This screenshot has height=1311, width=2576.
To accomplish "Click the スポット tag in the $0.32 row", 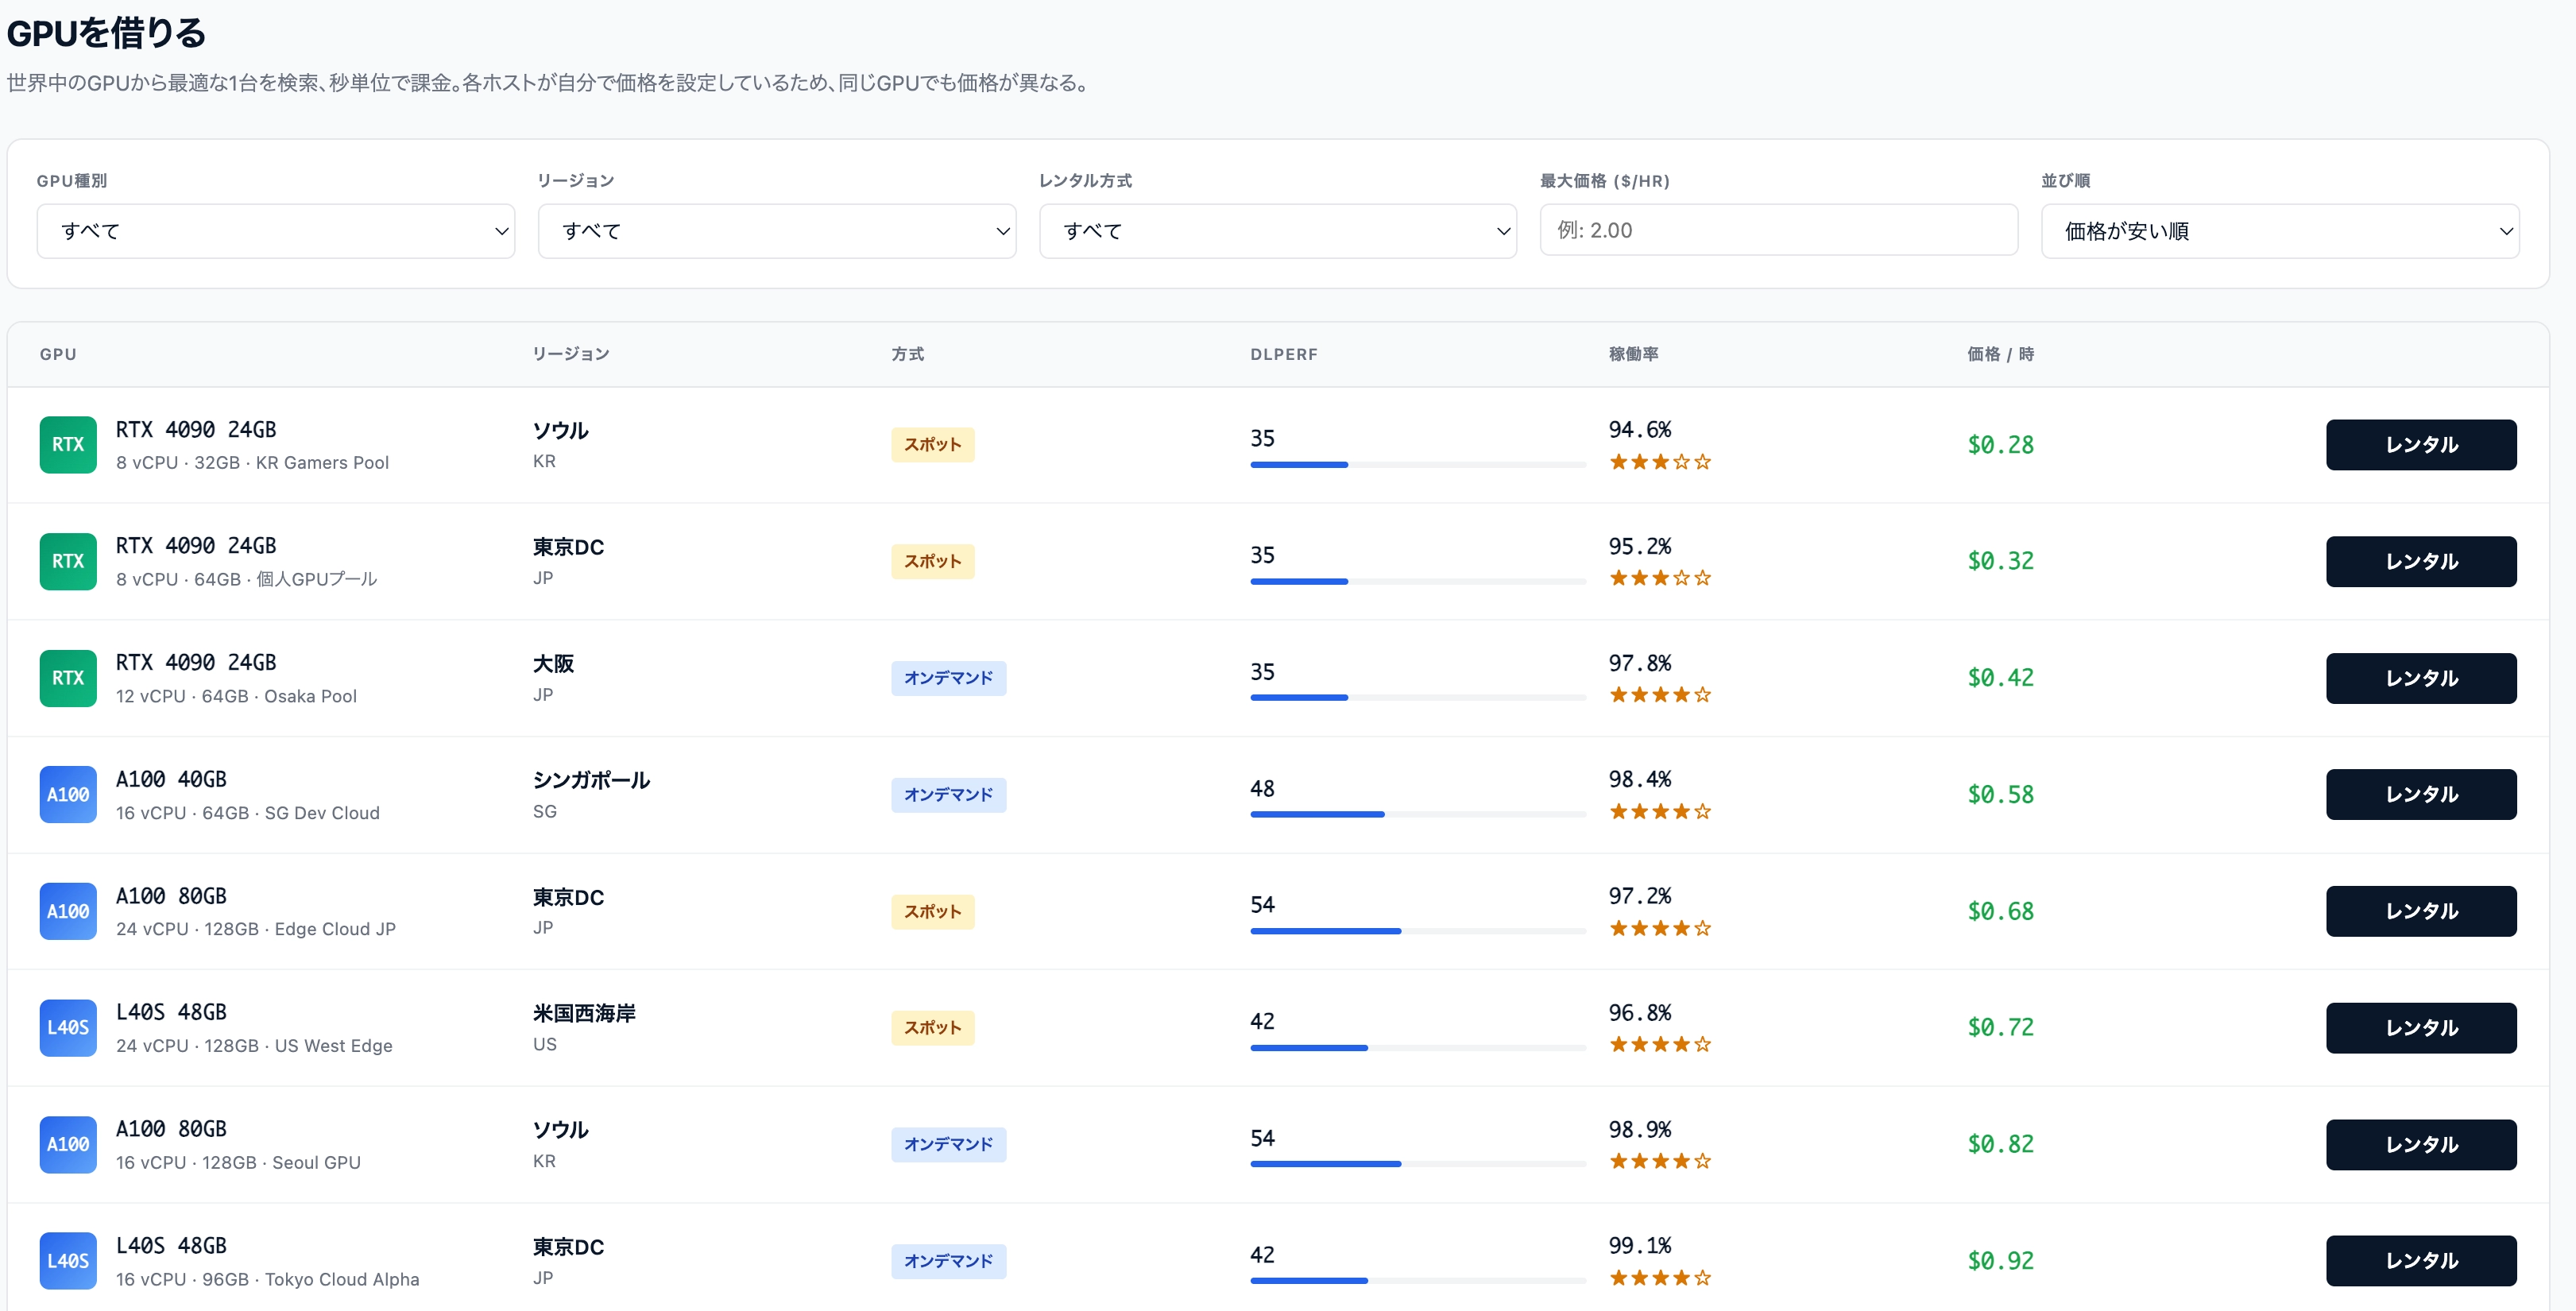I will 933,561.
